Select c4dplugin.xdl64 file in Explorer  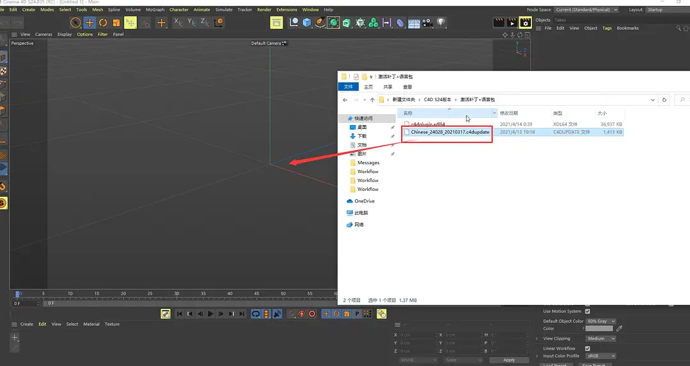(x=427, y=124)
